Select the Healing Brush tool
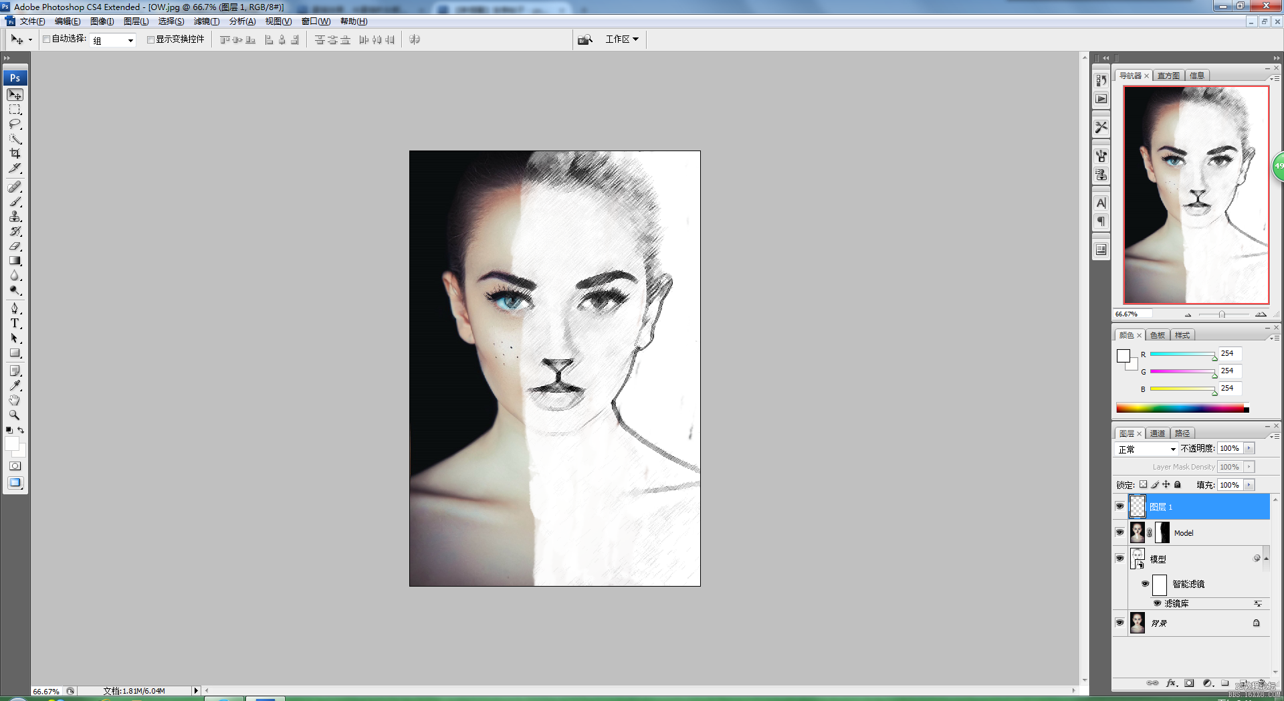The height and width of the screenshot is (701, 1284). 15,187
